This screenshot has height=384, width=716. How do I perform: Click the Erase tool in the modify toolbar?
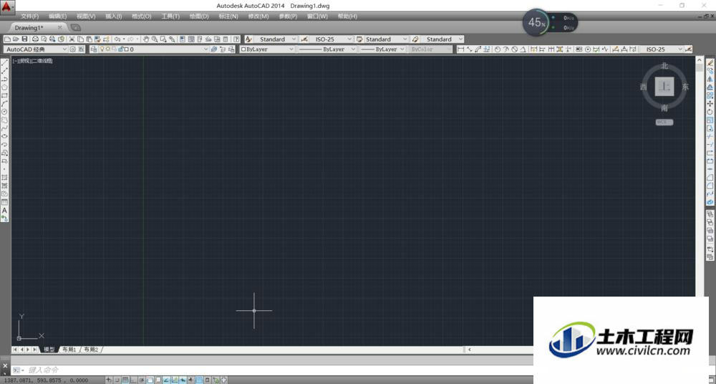click(x=710, y=62)
